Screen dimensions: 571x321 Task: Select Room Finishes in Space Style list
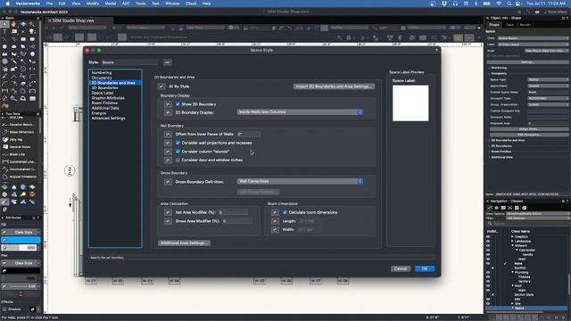pos(104,103)
